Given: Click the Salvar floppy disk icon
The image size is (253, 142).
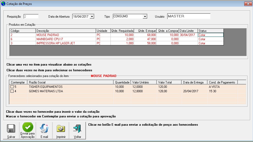Looking at the screenshot, I should point(11,129).
